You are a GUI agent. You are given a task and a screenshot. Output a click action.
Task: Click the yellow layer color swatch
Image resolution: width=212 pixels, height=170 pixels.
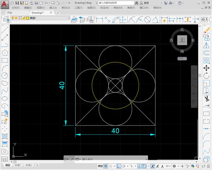28,18
